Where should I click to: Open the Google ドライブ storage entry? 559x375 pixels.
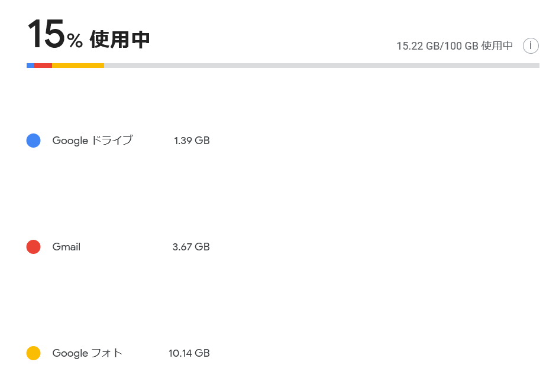coord(93,141)
